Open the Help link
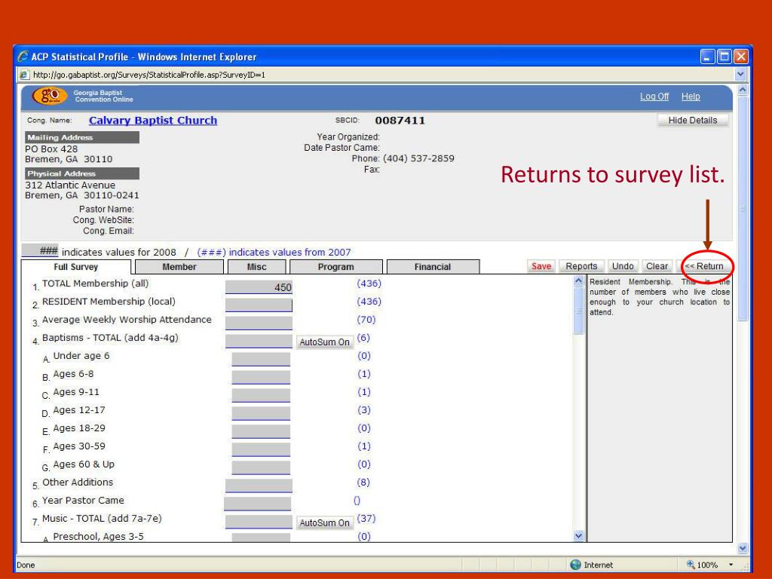 click(x=691, y=96)
